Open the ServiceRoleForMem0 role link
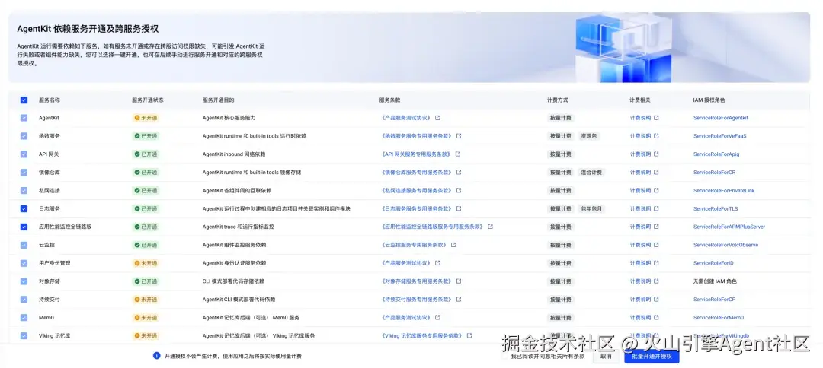Screen dimensions: 823x368 pos(719,317)
